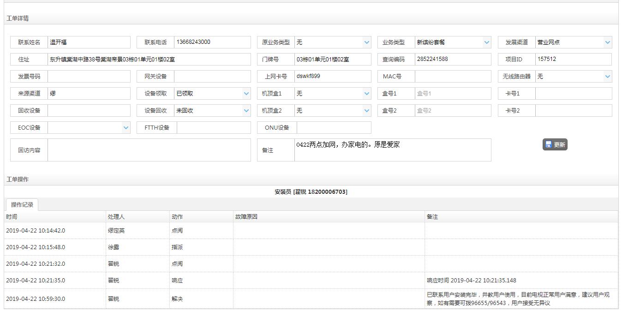
Task: Open the 发展渠道 dropdown
Action: [573, 42]
